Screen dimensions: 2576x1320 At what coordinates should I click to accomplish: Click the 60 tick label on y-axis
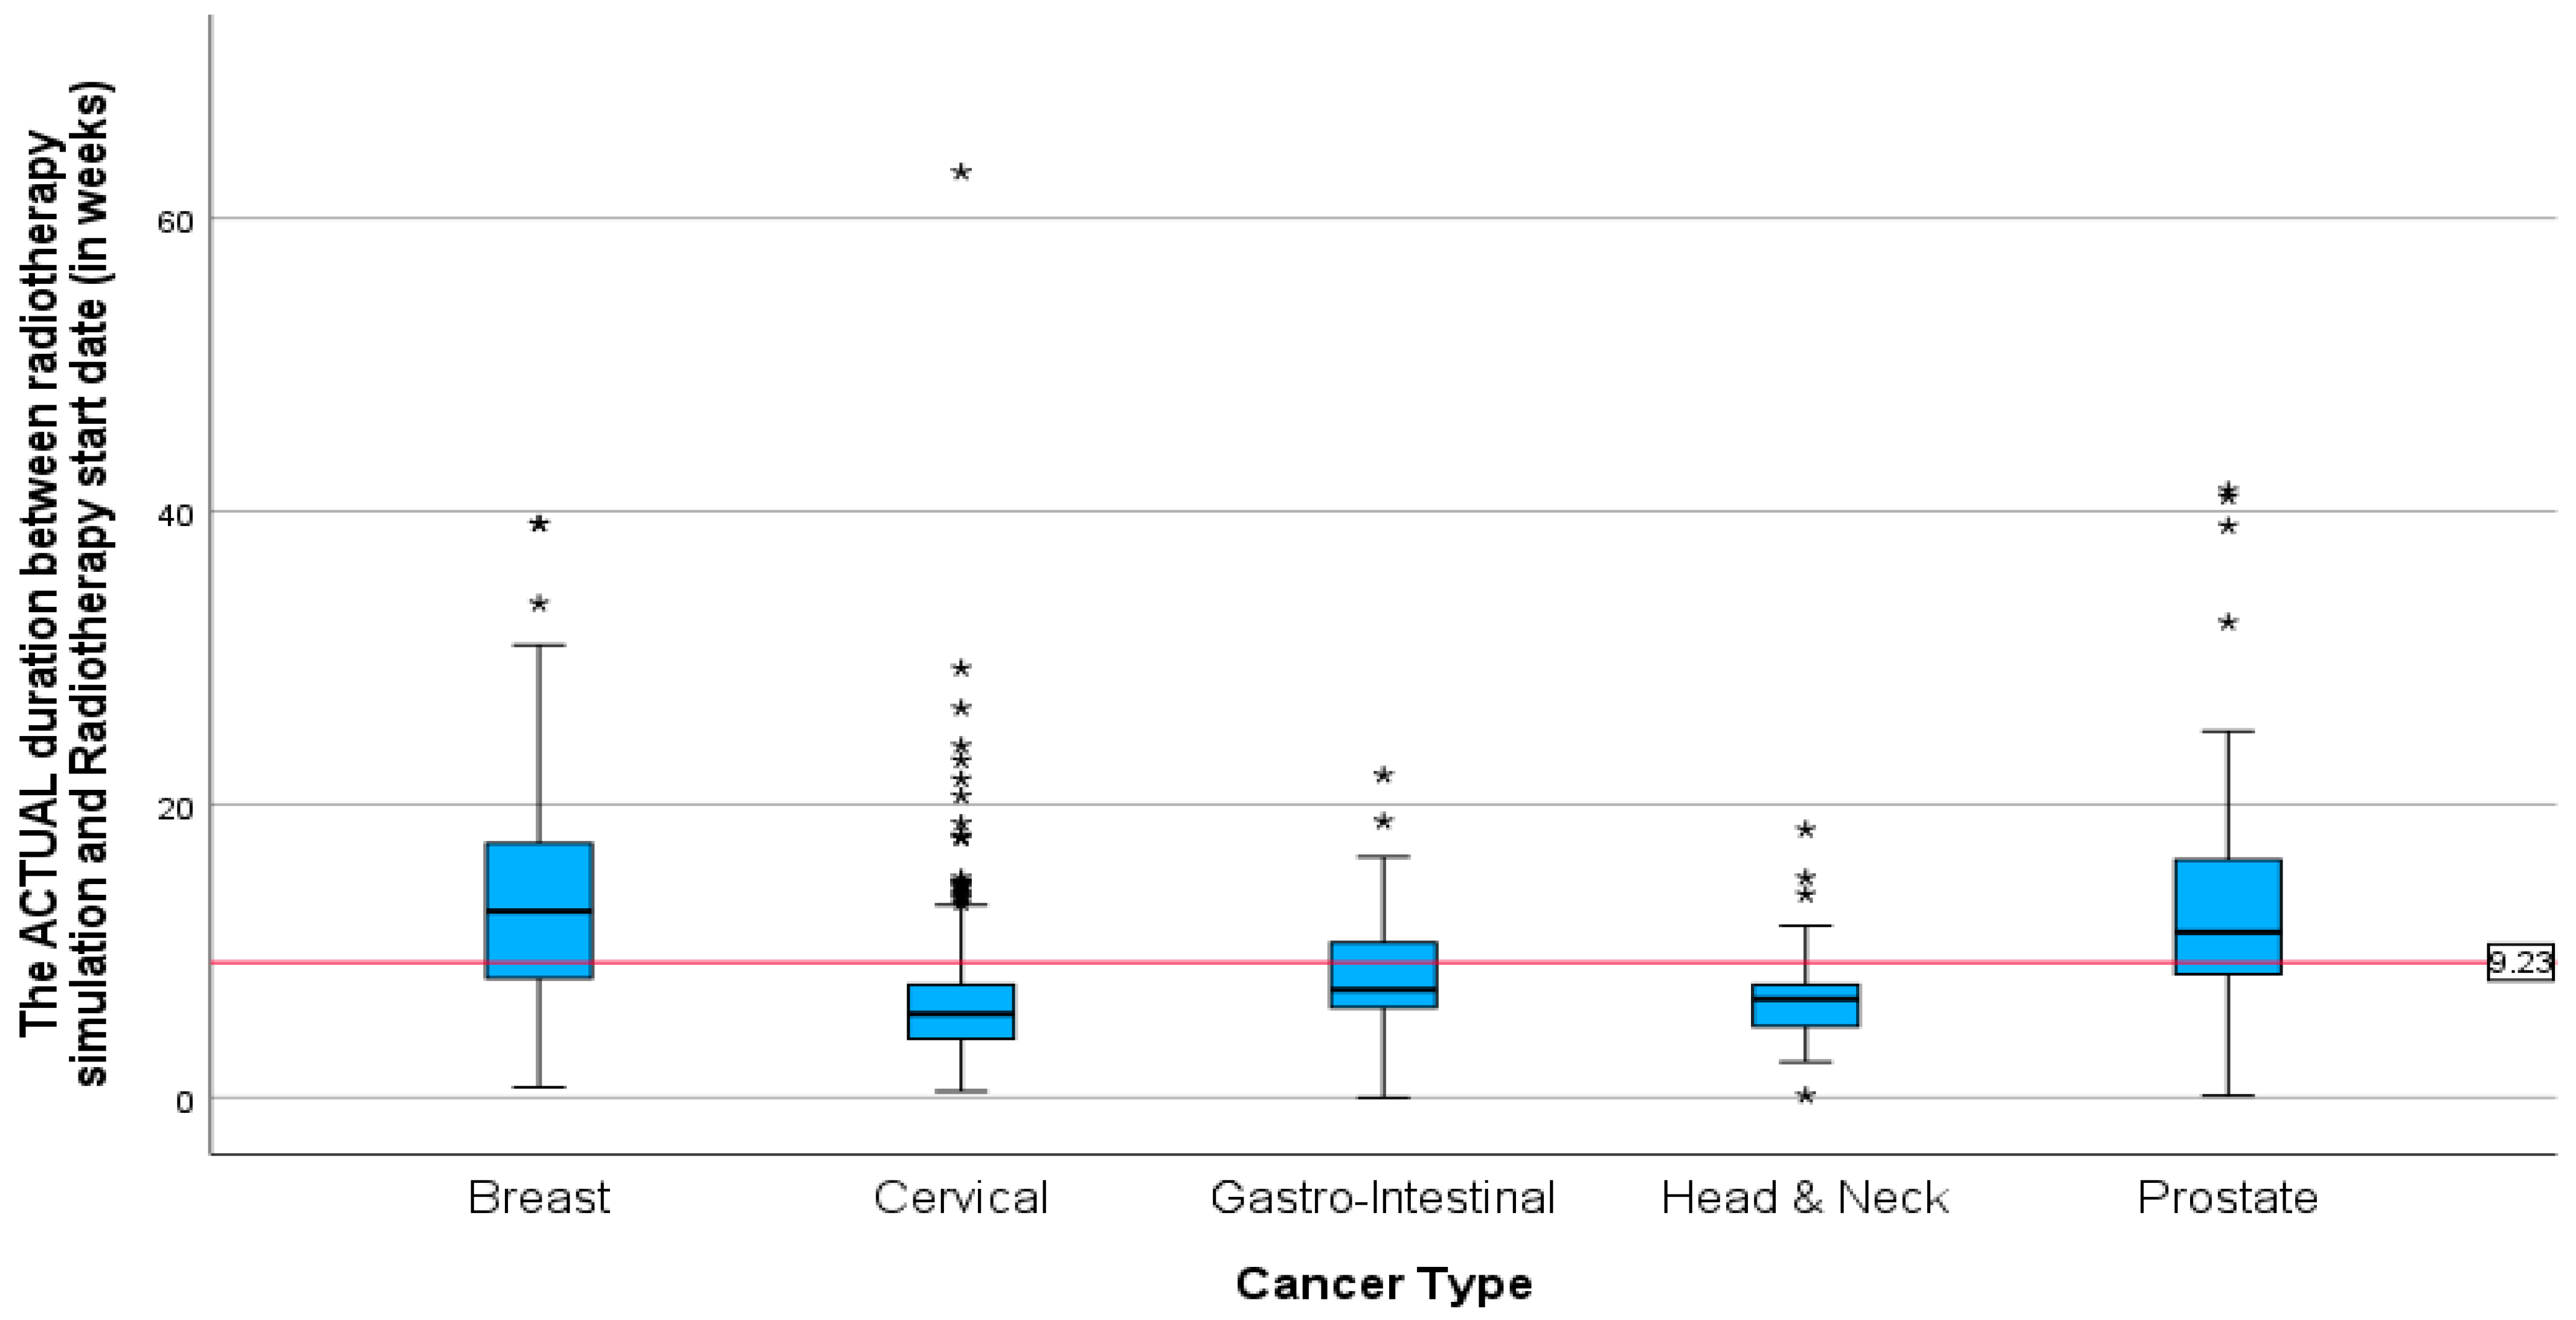click(174, 221)
